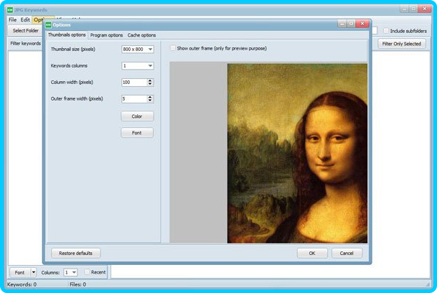Click Select Folder in main window
This screenshot has width=437, height=293.
[x=25, y=31]
